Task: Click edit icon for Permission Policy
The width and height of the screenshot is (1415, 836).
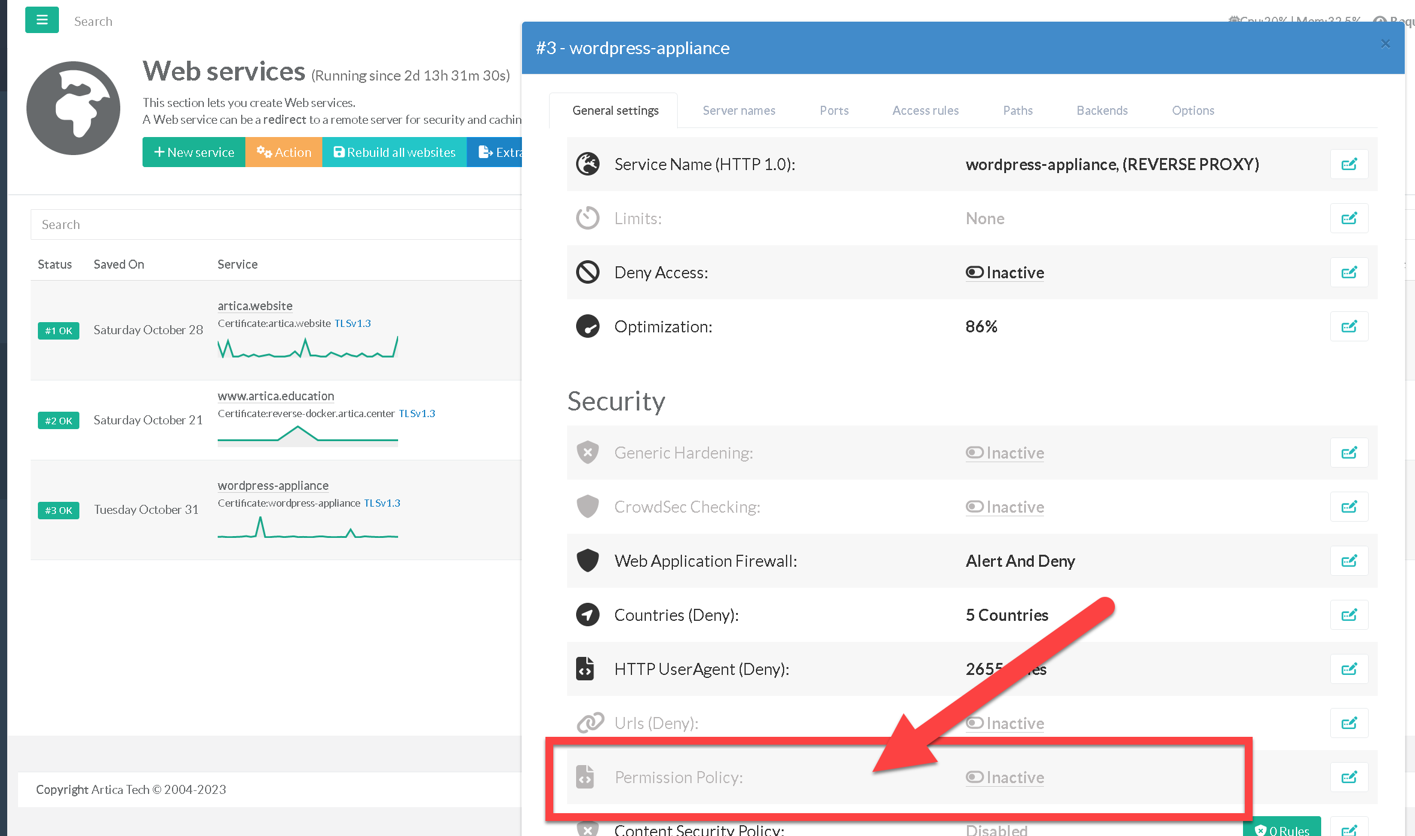Action: point(1349,777)
